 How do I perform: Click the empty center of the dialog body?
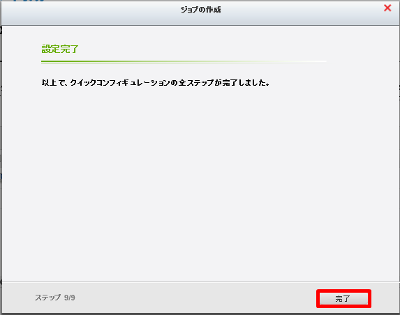[200, 178]
